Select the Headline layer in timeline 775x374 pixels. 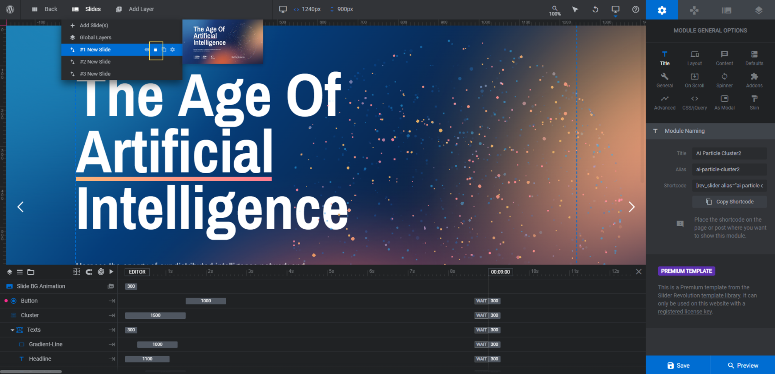pos(40,359)
